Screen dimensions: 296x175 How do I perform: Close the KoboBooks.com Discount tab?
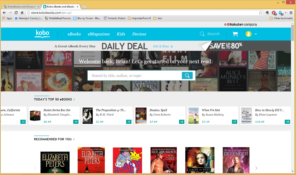pyautogui.click(x=38, y=7)
